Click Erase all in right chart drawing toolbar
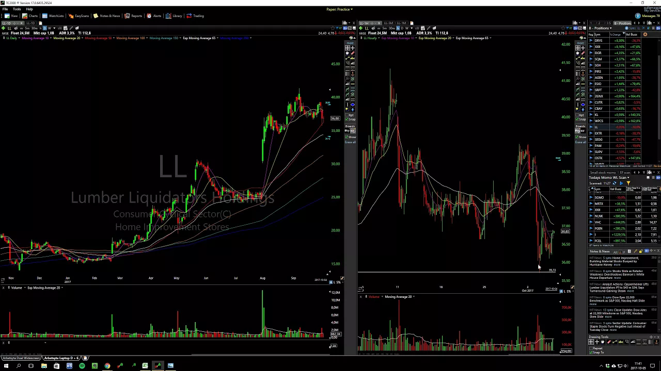 pyautogui.click(x=580, y=142)
